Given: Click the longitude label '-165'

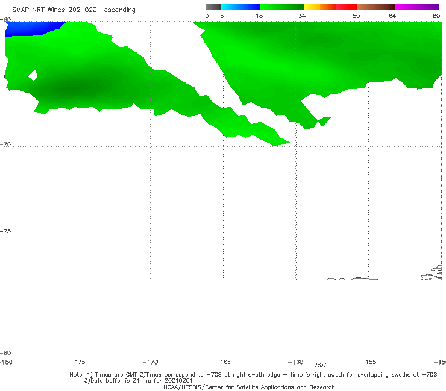Looking at the screenshot, I should point(223,362).
